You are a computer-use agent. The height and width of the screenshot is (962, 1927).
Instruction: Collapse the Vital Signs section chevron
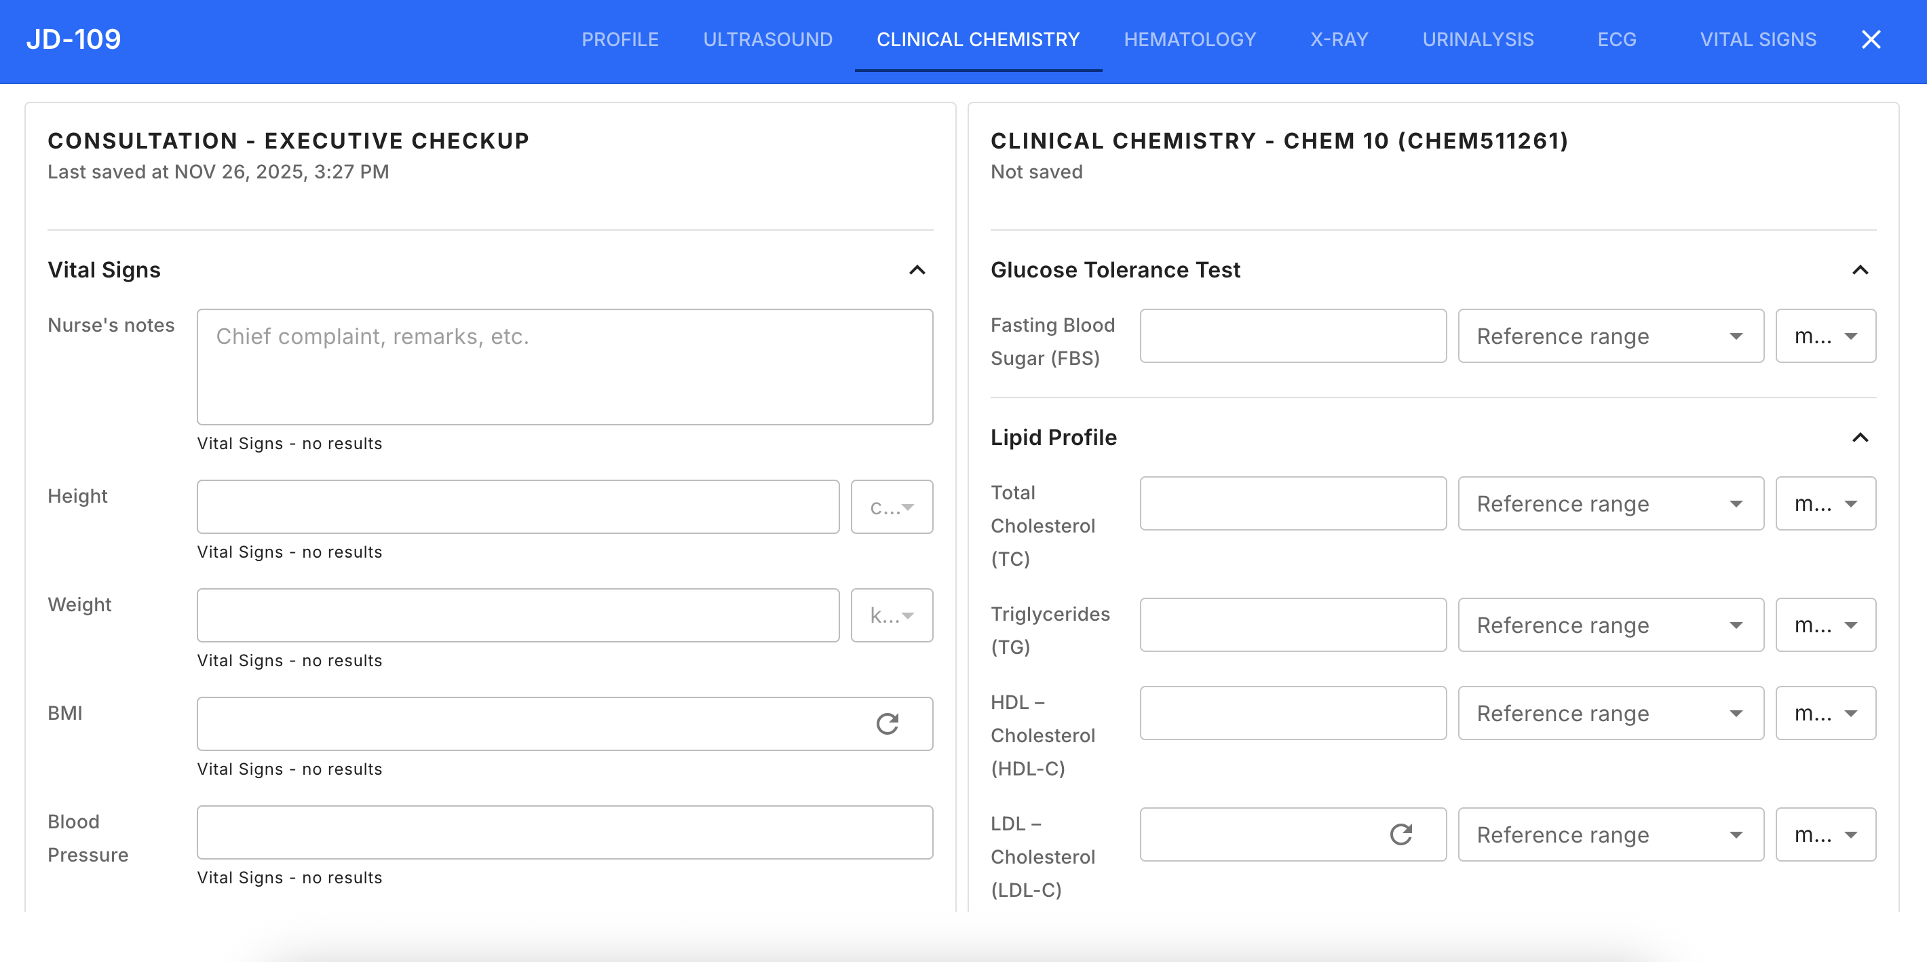[x=917, y=270]
